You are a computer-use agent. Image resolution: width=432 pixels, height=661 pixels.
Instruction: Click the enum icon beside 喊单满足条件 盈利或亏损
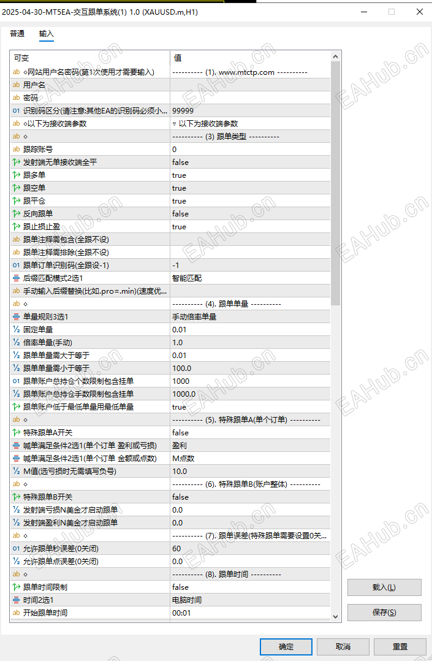(x=16, y=445)
